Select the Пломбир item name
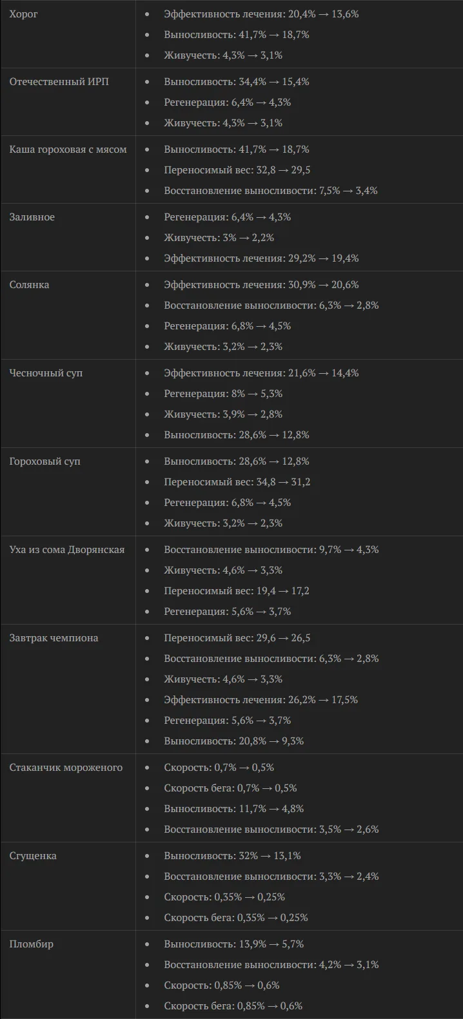463x1019 pixels. point(32,944)
